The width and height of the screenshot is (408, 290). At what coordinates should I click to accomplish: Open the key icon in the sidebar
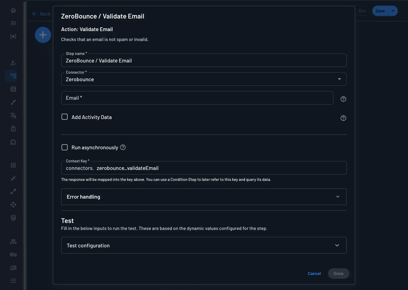[13, 254]
